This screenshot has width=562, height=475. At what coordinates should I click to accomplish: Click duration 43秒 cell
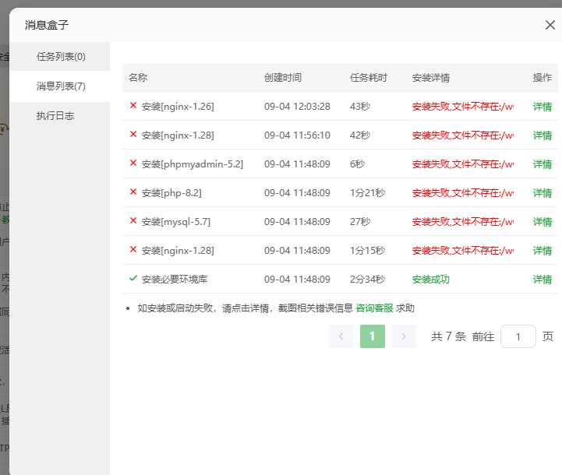[360, 107]
